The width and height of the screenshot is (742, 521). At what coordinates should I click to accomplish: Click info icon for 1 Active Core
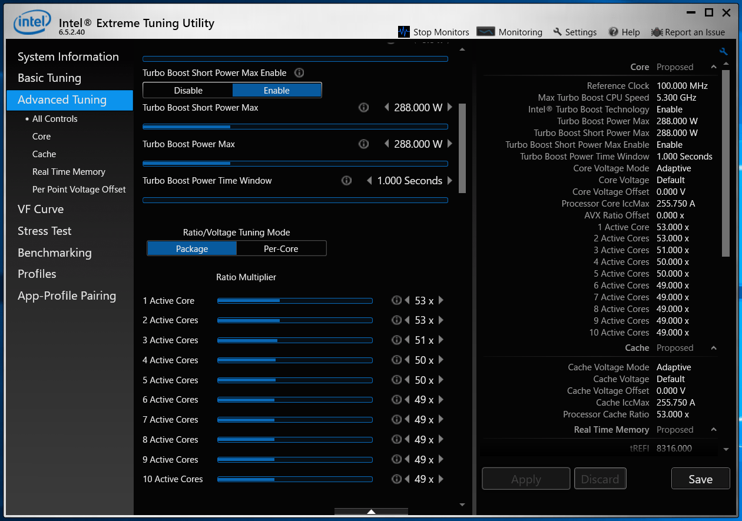(x=396, y=300)
